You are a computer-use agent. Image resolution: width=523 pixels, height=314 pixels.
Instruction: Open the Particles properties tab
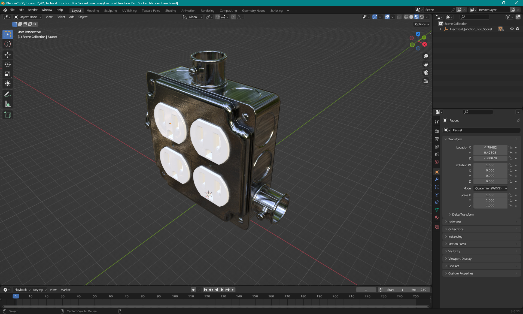tap(437, 187)
